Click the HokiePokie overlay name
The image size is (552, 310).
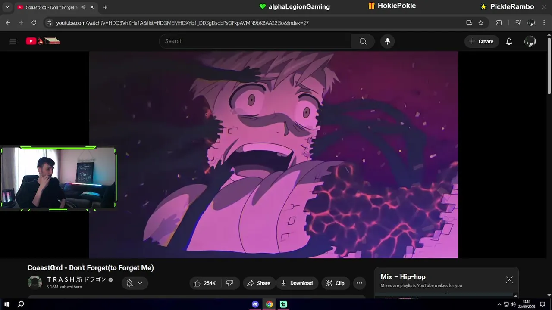point(397,6)
